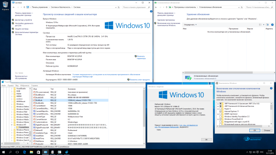
Task: Click the Изменить параметры link
Action: [x=141, y=57]
